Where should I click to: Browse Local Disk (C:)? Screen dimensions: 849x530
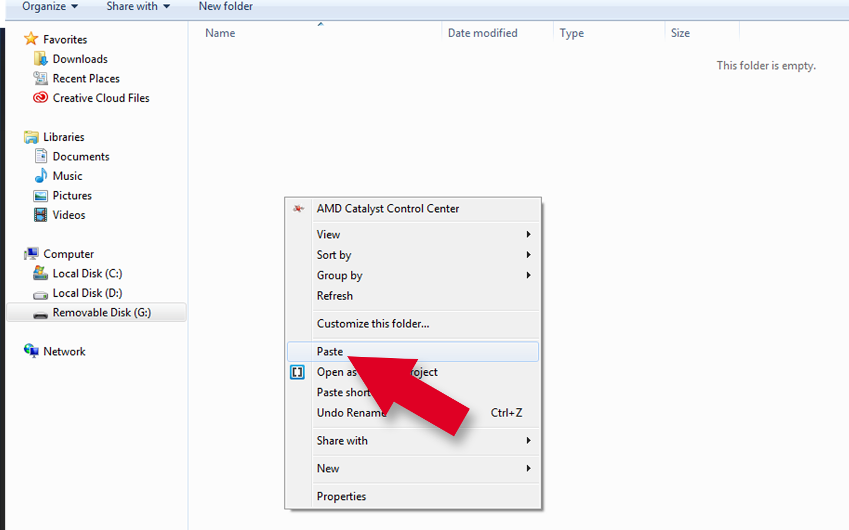click(x=87, y=273)
